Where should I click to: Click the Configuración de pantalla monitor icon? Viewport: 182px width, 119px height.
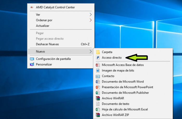click(x=32, y=59)
